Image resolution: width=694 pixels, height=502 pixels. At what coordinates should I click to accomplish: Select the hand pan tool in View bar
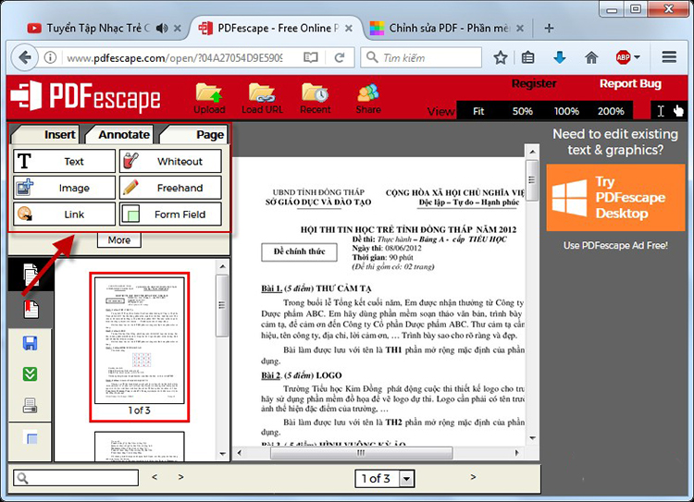(678, 111)
